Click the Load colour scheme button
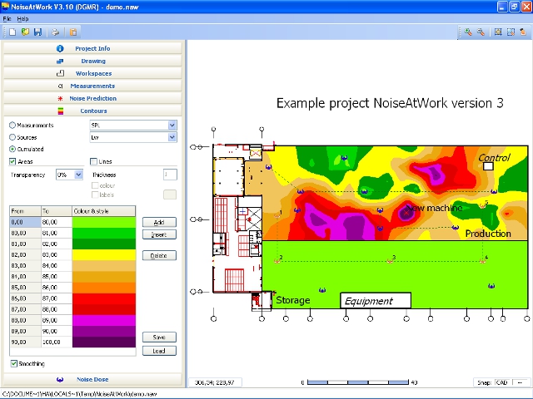This screenshot has width=533, height=399. coord(159,351)
